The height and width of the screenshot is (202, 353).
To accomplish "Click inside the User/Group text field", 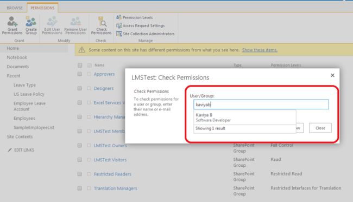I will [x=261, y=105].
